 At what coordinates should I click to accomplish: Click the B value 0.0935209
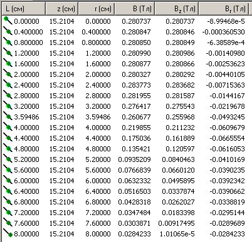click(x=134, y=159)
